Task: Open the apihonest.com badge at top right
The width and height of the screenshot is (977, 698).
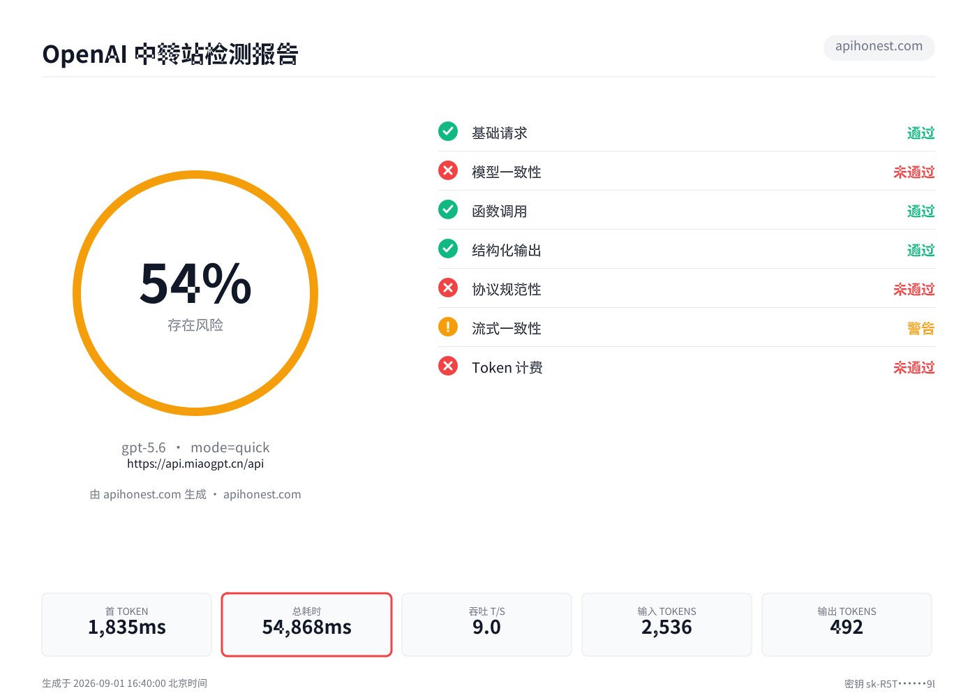Action: click(x=879, y=47)
